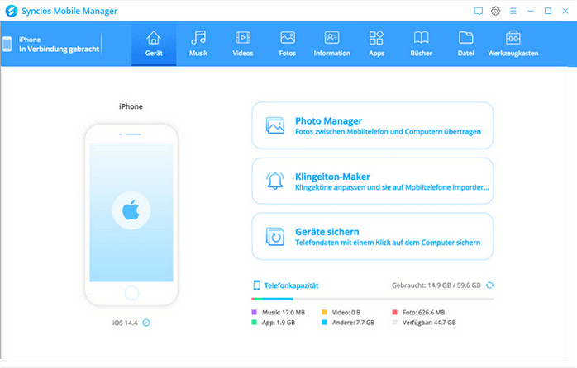Click the Klingelton-Maker bell icon
The height and width of the screenshot is (368, 577).
(275, 181)
